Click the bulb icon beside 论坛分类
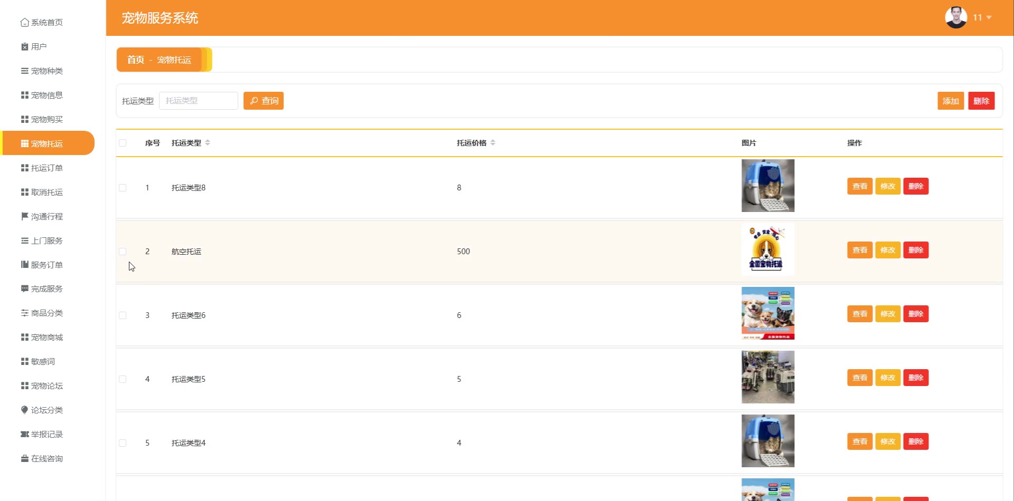 click(x=24, y=410)
